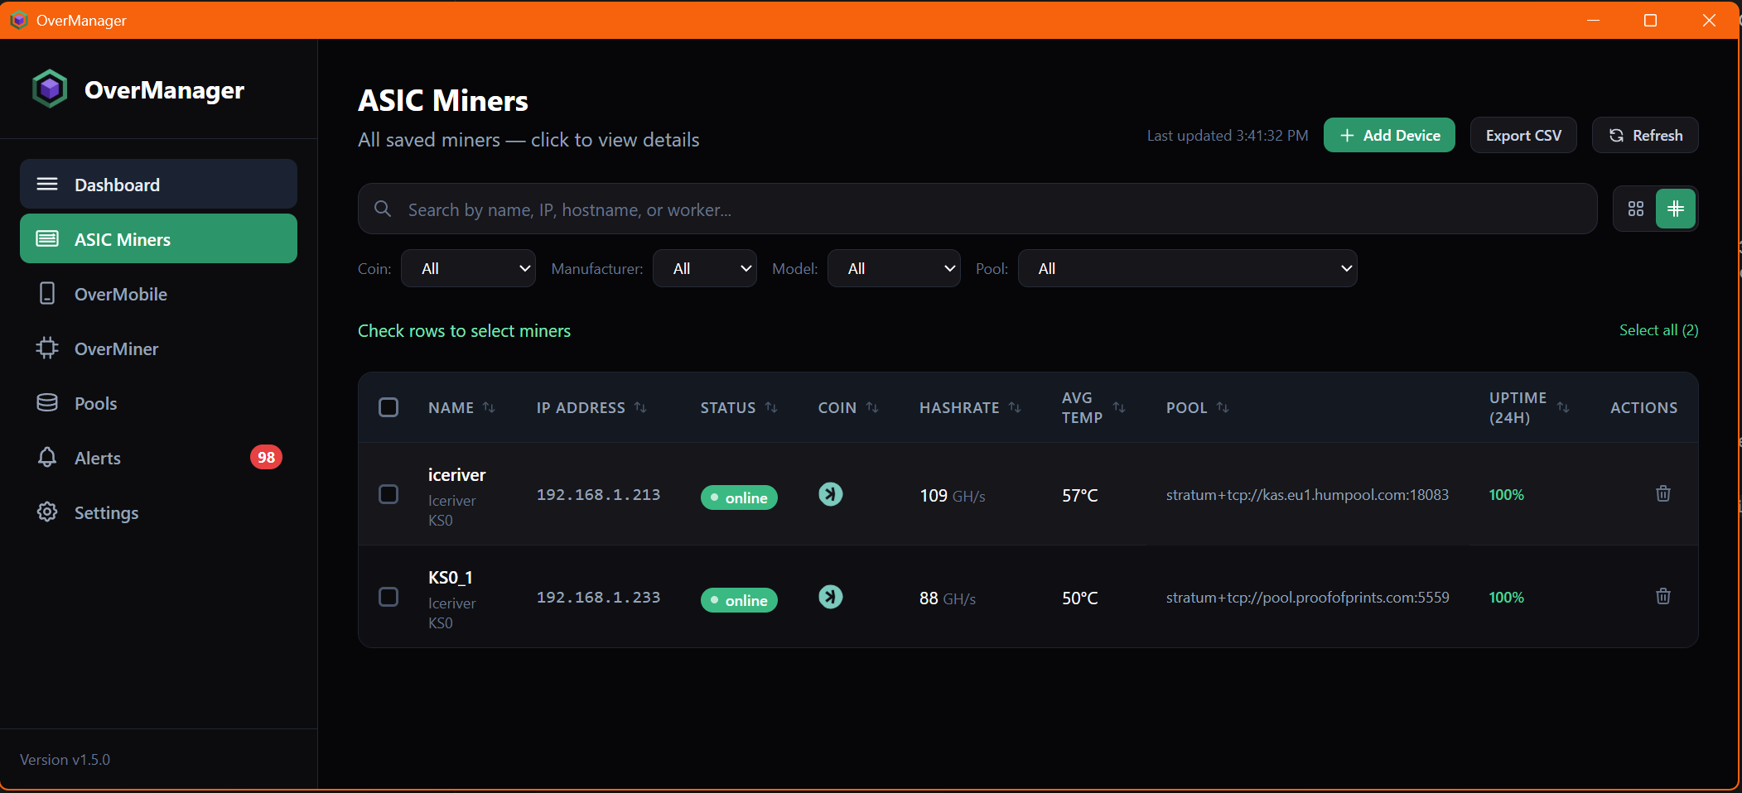Open the Coin filter dropdown
This screenshot has height=793, width=1742.
click(468, 268)
